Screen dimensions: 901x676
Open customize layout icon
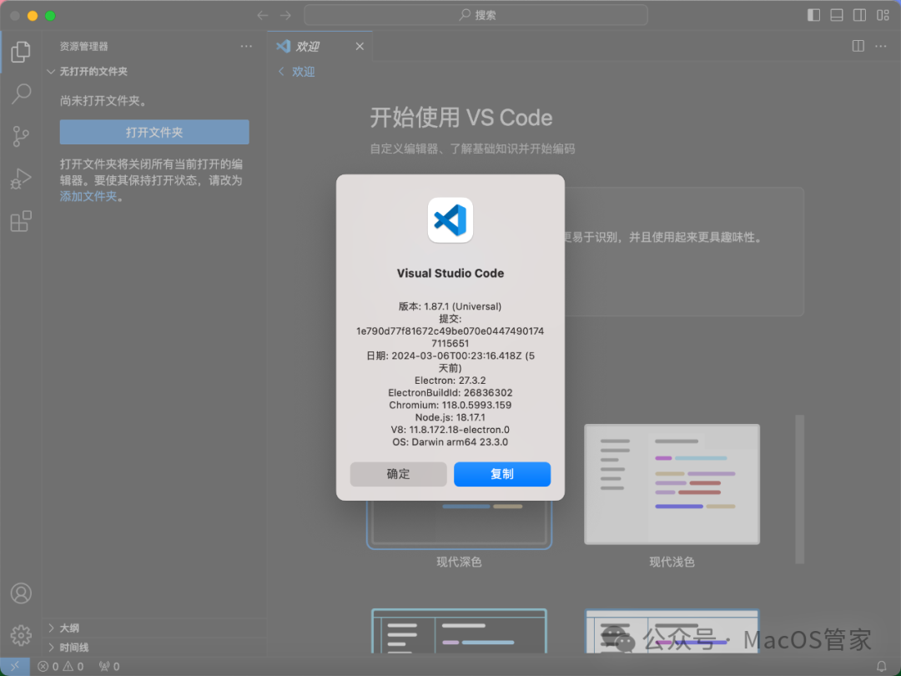(883, 16)
